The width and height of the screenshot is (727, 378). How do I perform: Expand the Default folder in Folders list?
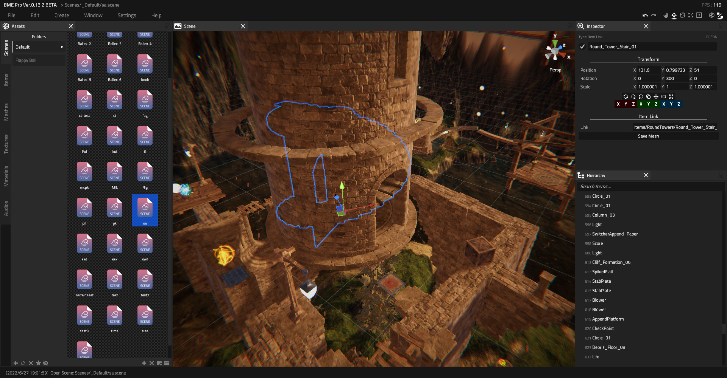[x=62, y=47]
